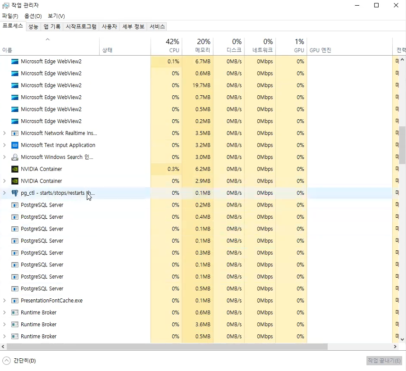Expand PresentationFontCache.exe group
The width and height of the screenshot is (406, 371).
click(x=4, y=300)
